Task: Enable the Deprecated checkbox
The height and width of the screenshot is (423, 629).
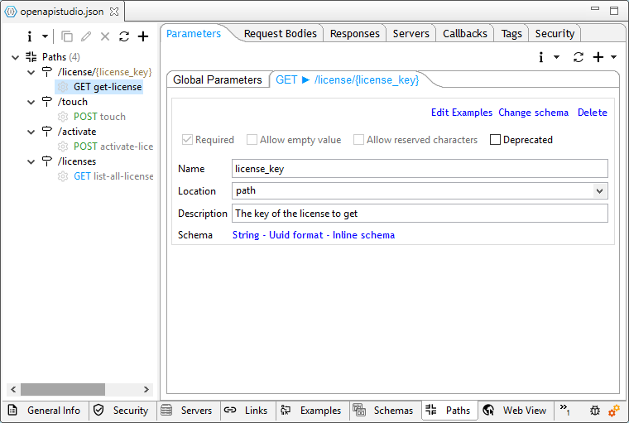Action: [x=496, y=140]
